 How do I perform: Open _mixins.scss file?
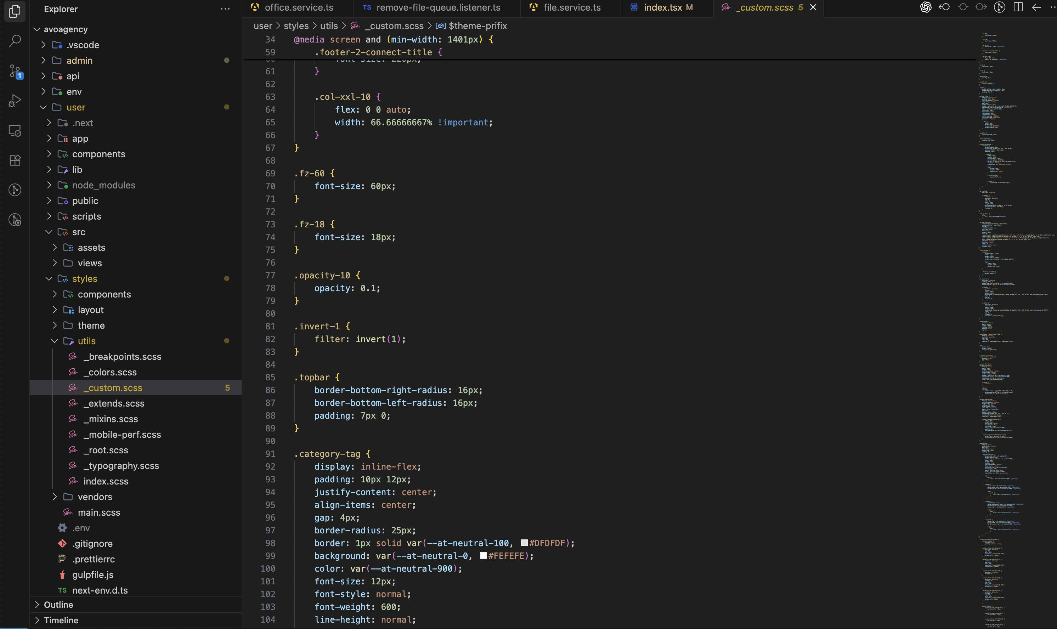pos(136,419)
